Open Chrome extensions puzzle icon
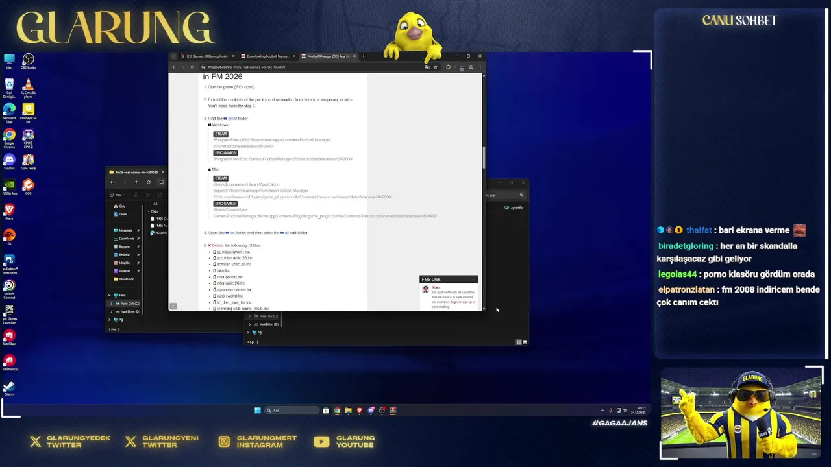The image size is (831, 467). (448, 67)
